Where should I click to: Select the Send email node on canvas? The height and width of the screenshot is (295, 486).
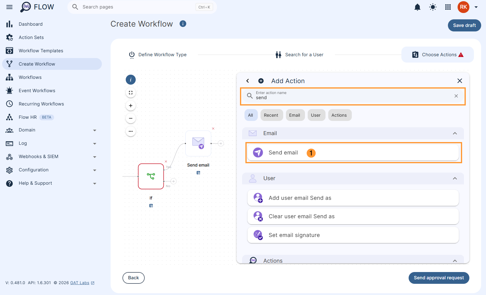[198, 143]
